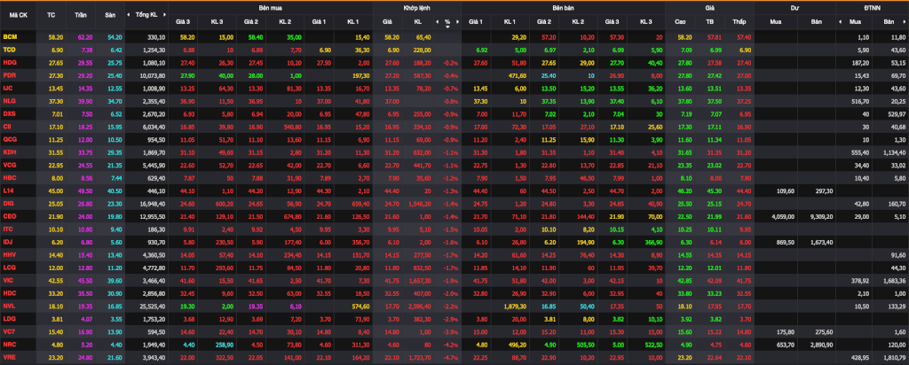Click right arrow beside Tổng KL header
This screenshot has width=909, height=365.
tap(163, 15)
